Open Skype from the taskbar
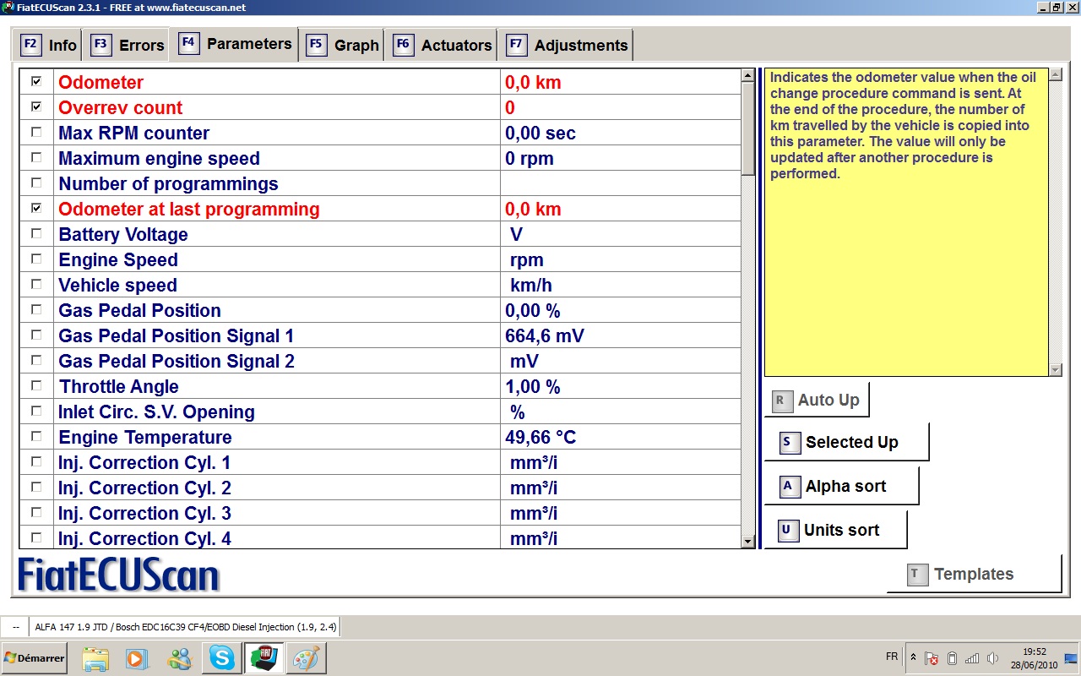 (222, 657)
